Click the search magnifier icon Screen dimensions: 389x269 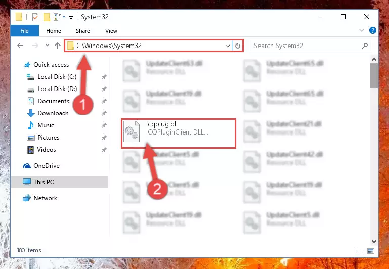(x=365, y=46)
